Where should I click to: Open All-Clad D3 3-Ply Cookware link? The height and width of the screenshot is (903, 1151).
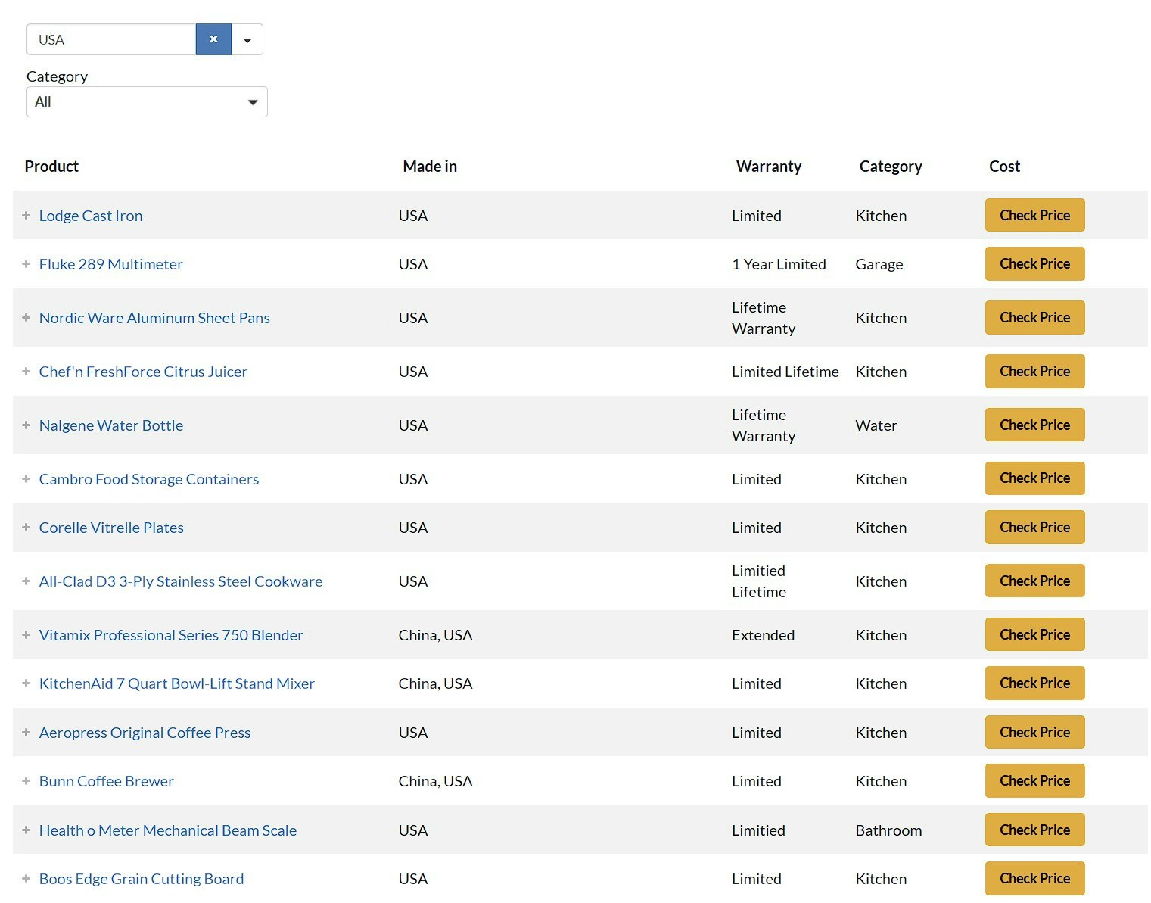click(181, 581)
